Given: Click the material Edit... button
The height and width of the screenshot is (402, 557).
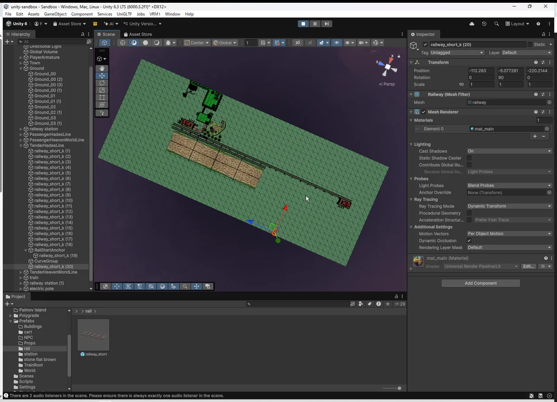Looking at the screenshot, I should click(528, 267).
